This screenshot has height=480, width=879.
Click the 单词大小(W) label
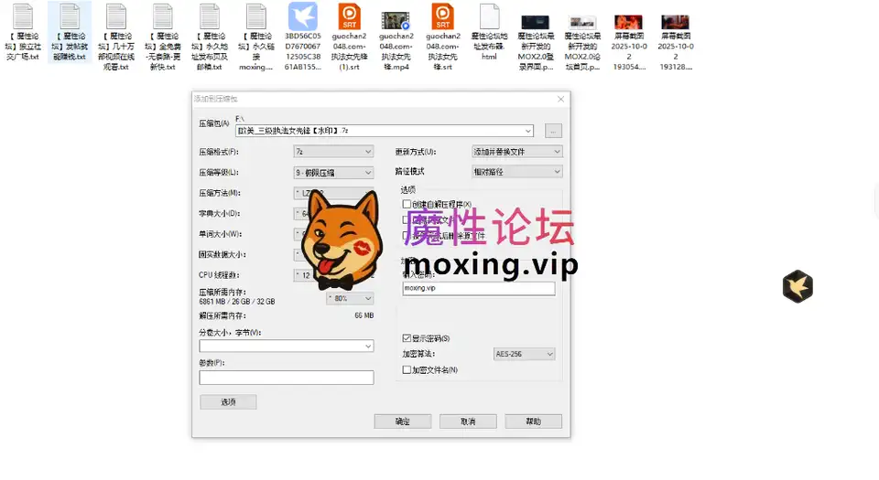[x=221, y=234]
